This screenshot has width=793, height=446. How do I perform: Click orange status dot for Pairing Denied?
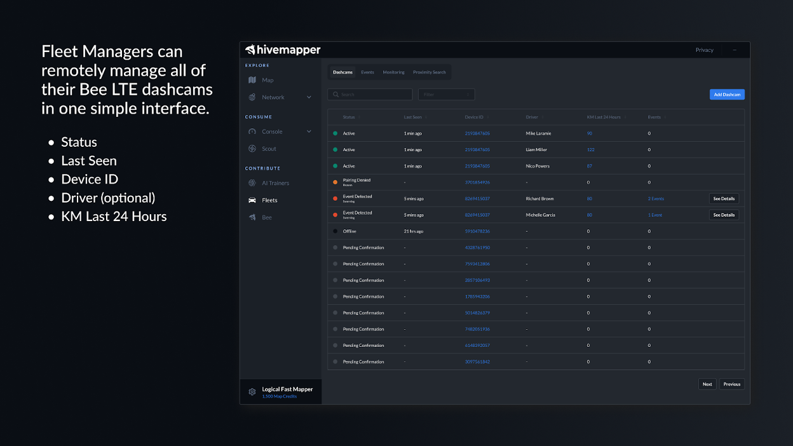point(335,182)
